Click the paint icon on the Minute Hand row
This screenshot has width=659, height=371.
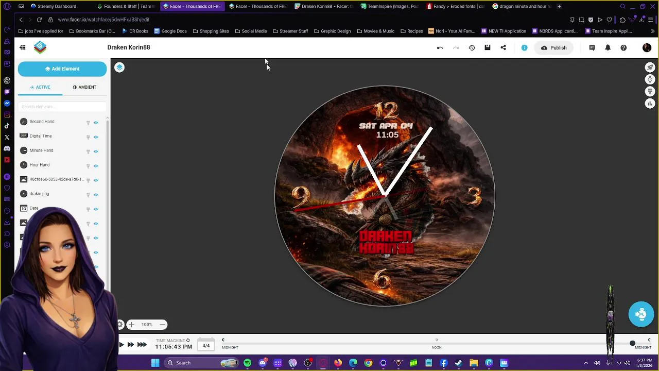(x=88, y=151)
